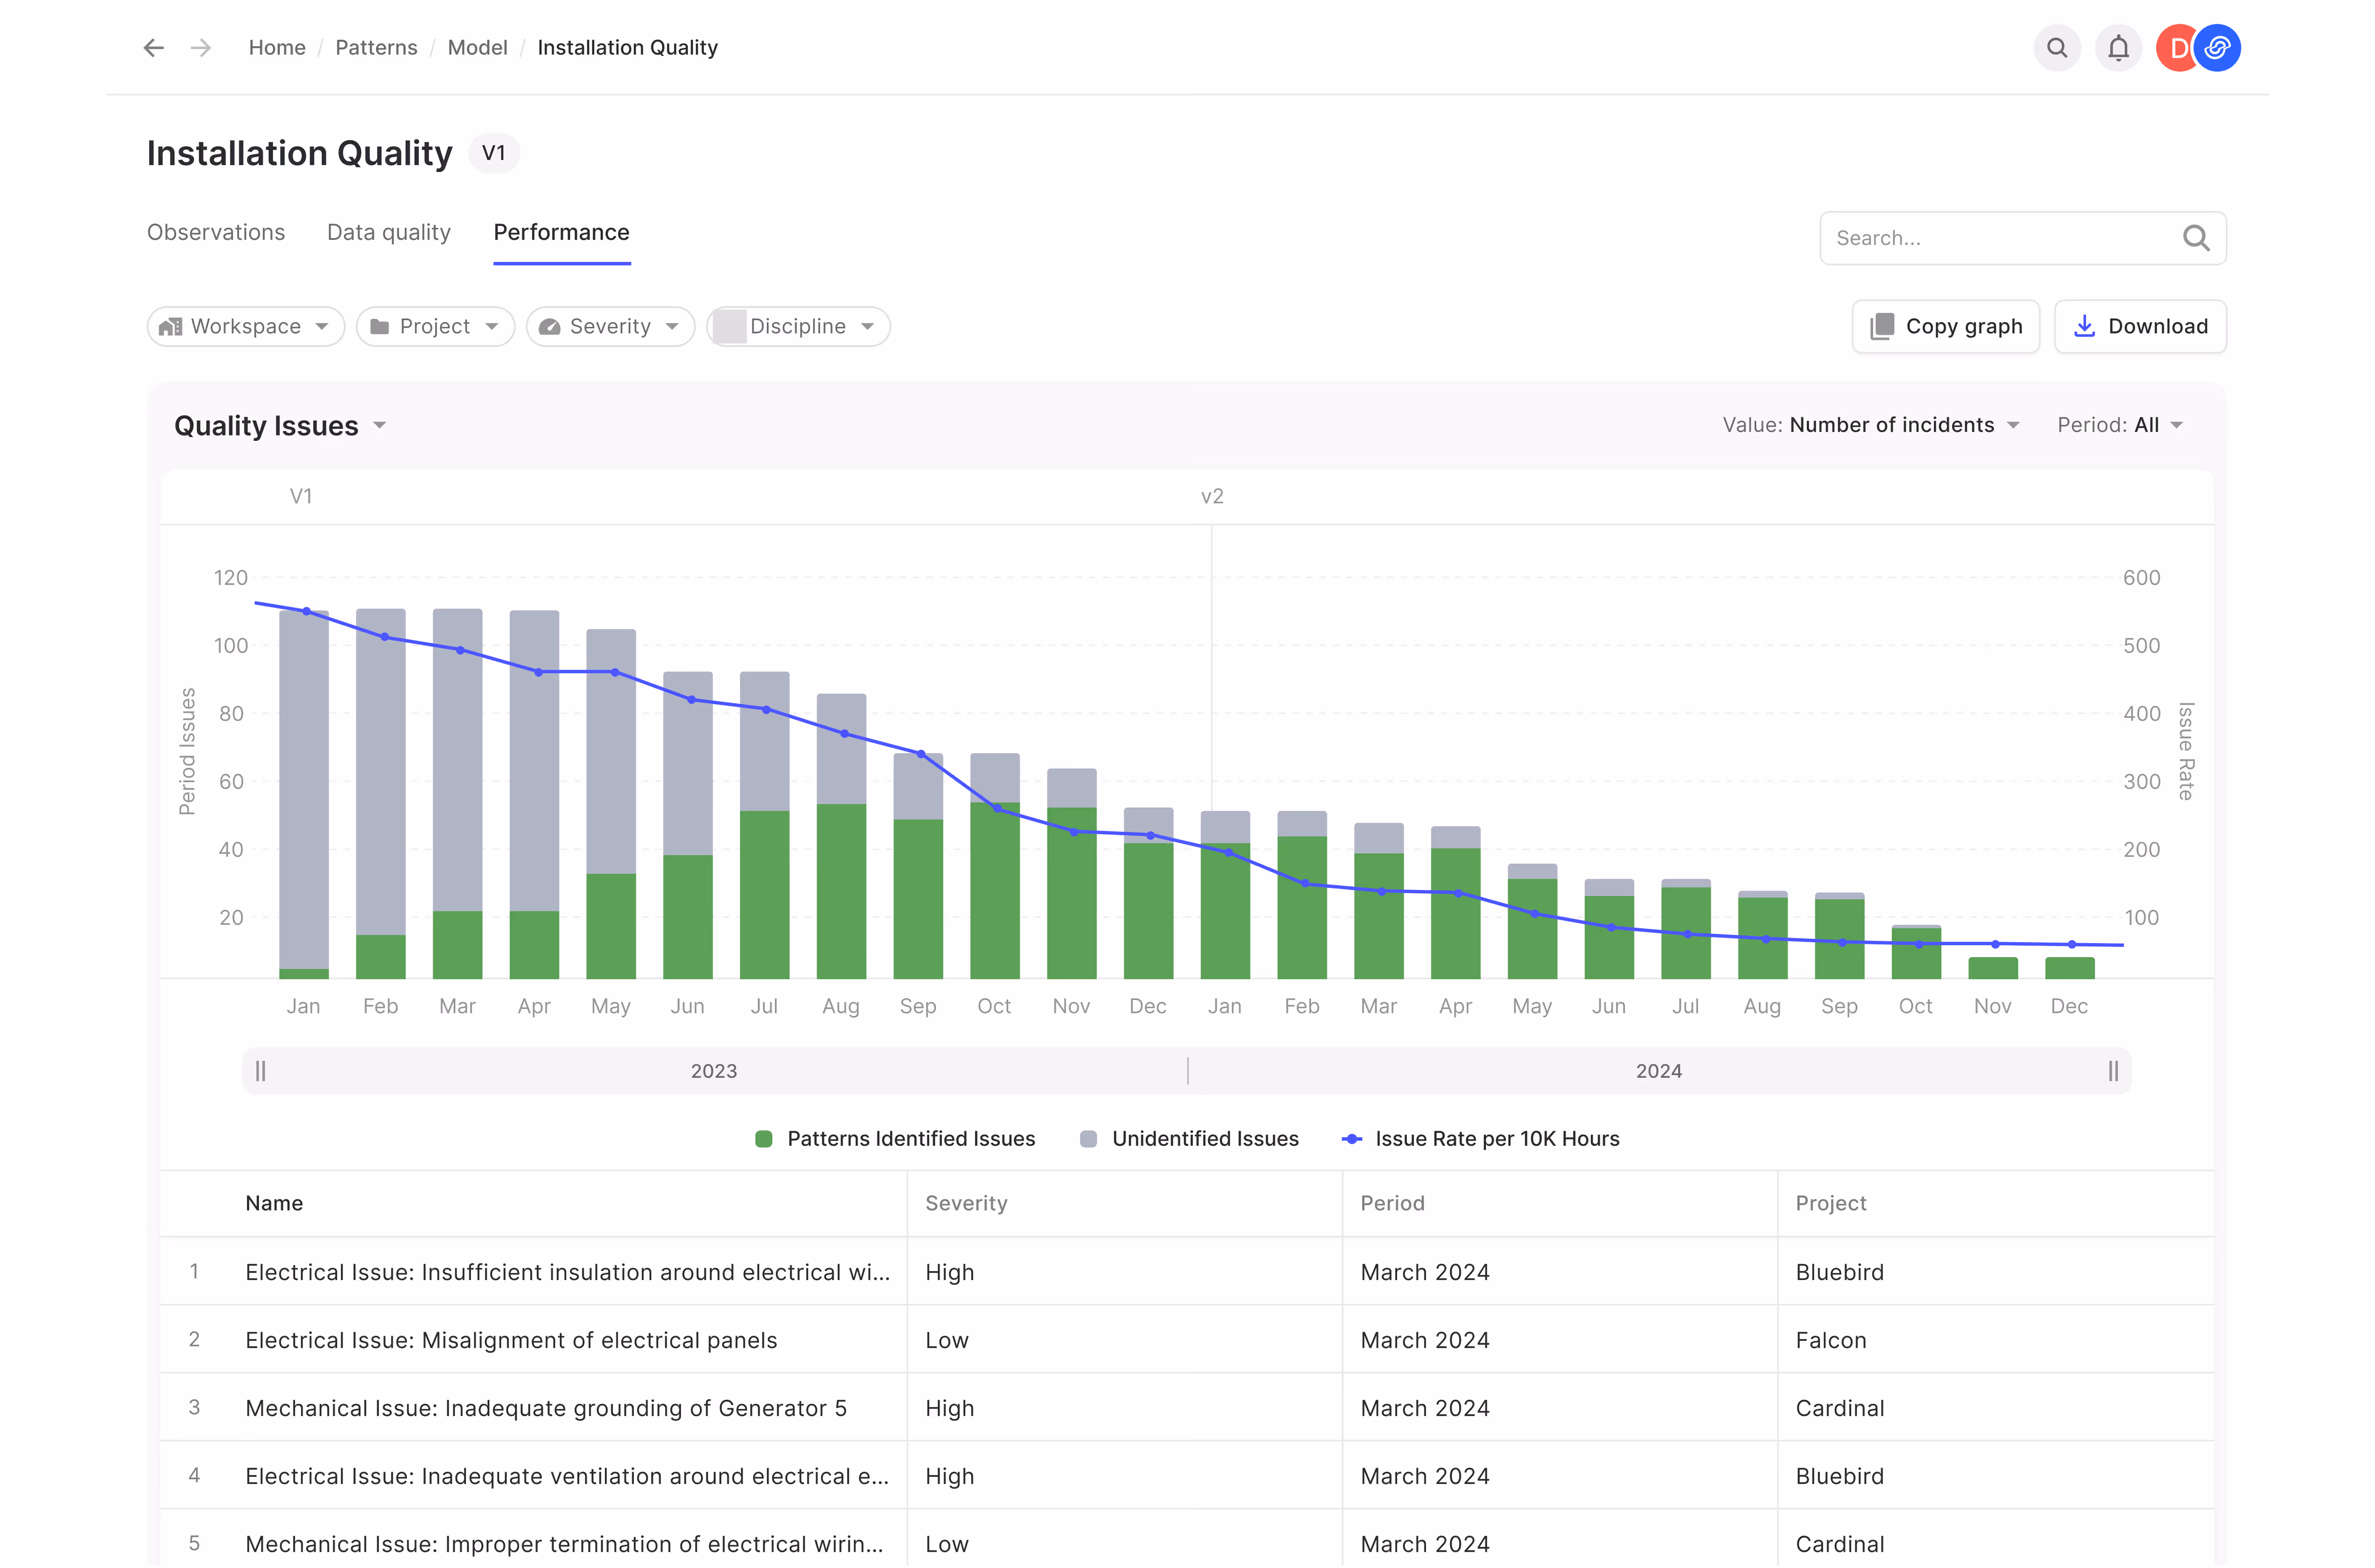
Task: Open the Severity filter dropdown
Action: [x=610, y=326]
